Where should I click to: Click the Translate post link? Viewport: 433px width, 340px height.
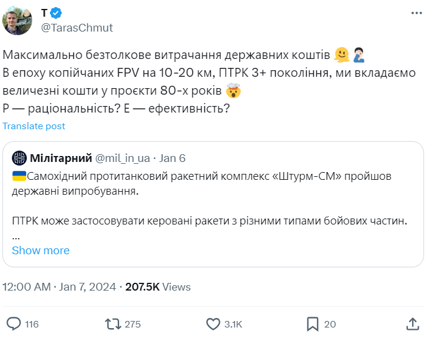(x=34, y=126)
